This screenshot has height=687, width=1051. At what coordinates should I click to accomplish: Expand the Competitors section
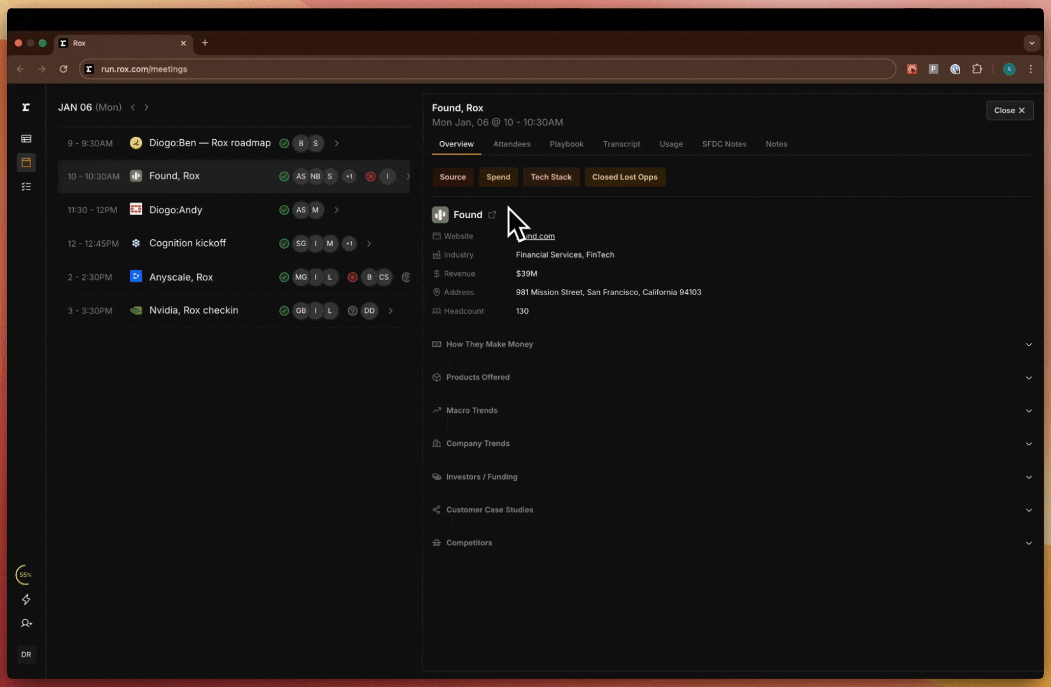(x=730, y=543)
